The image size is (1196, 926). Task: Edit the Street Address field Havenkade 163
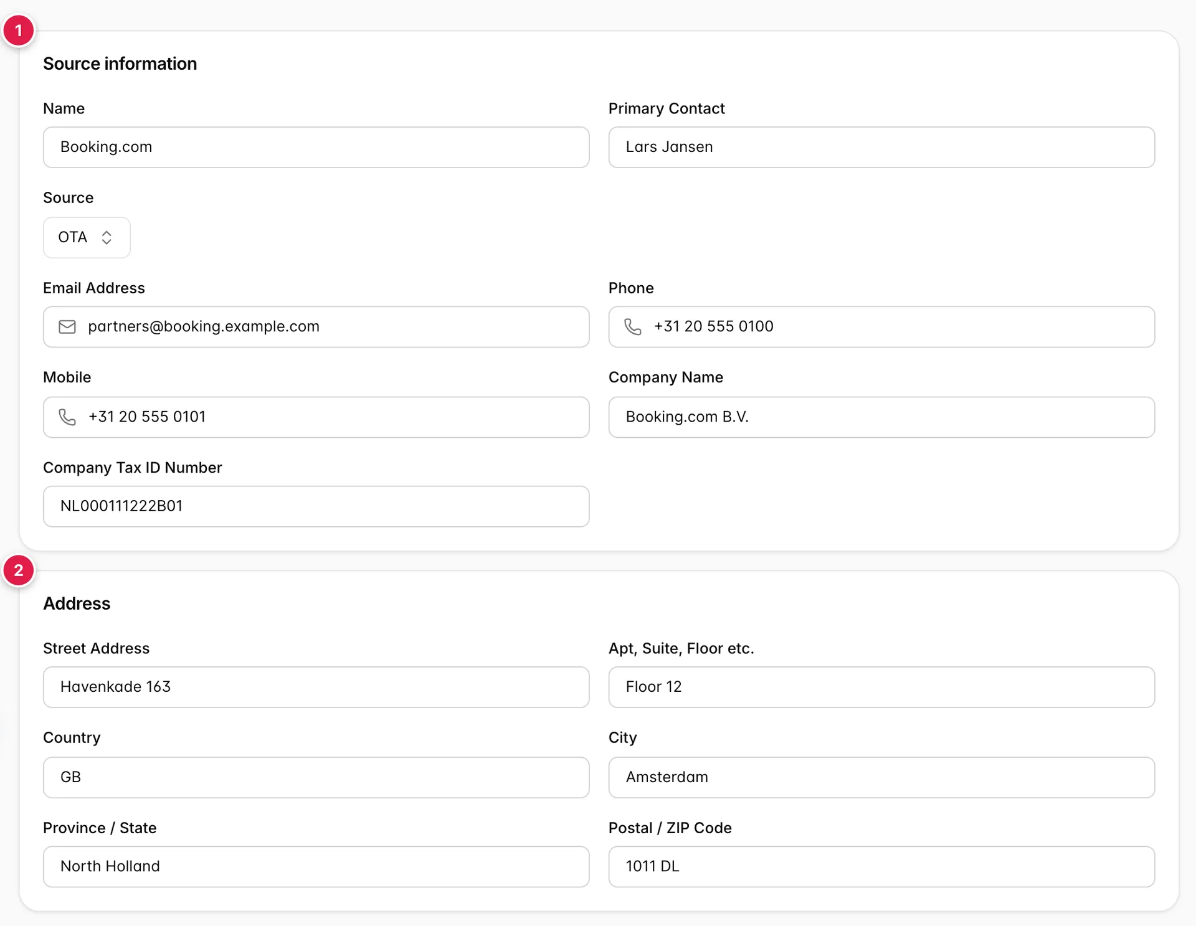click(x=316, y=687)
